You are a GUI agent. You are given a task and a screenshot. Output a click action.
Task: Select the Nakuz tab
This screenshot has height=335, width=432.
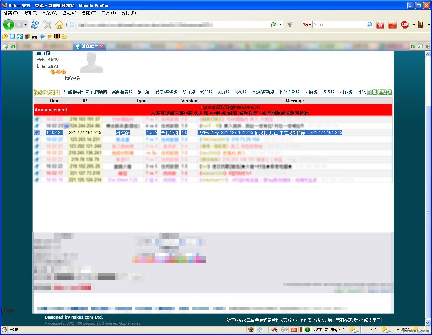89,47
